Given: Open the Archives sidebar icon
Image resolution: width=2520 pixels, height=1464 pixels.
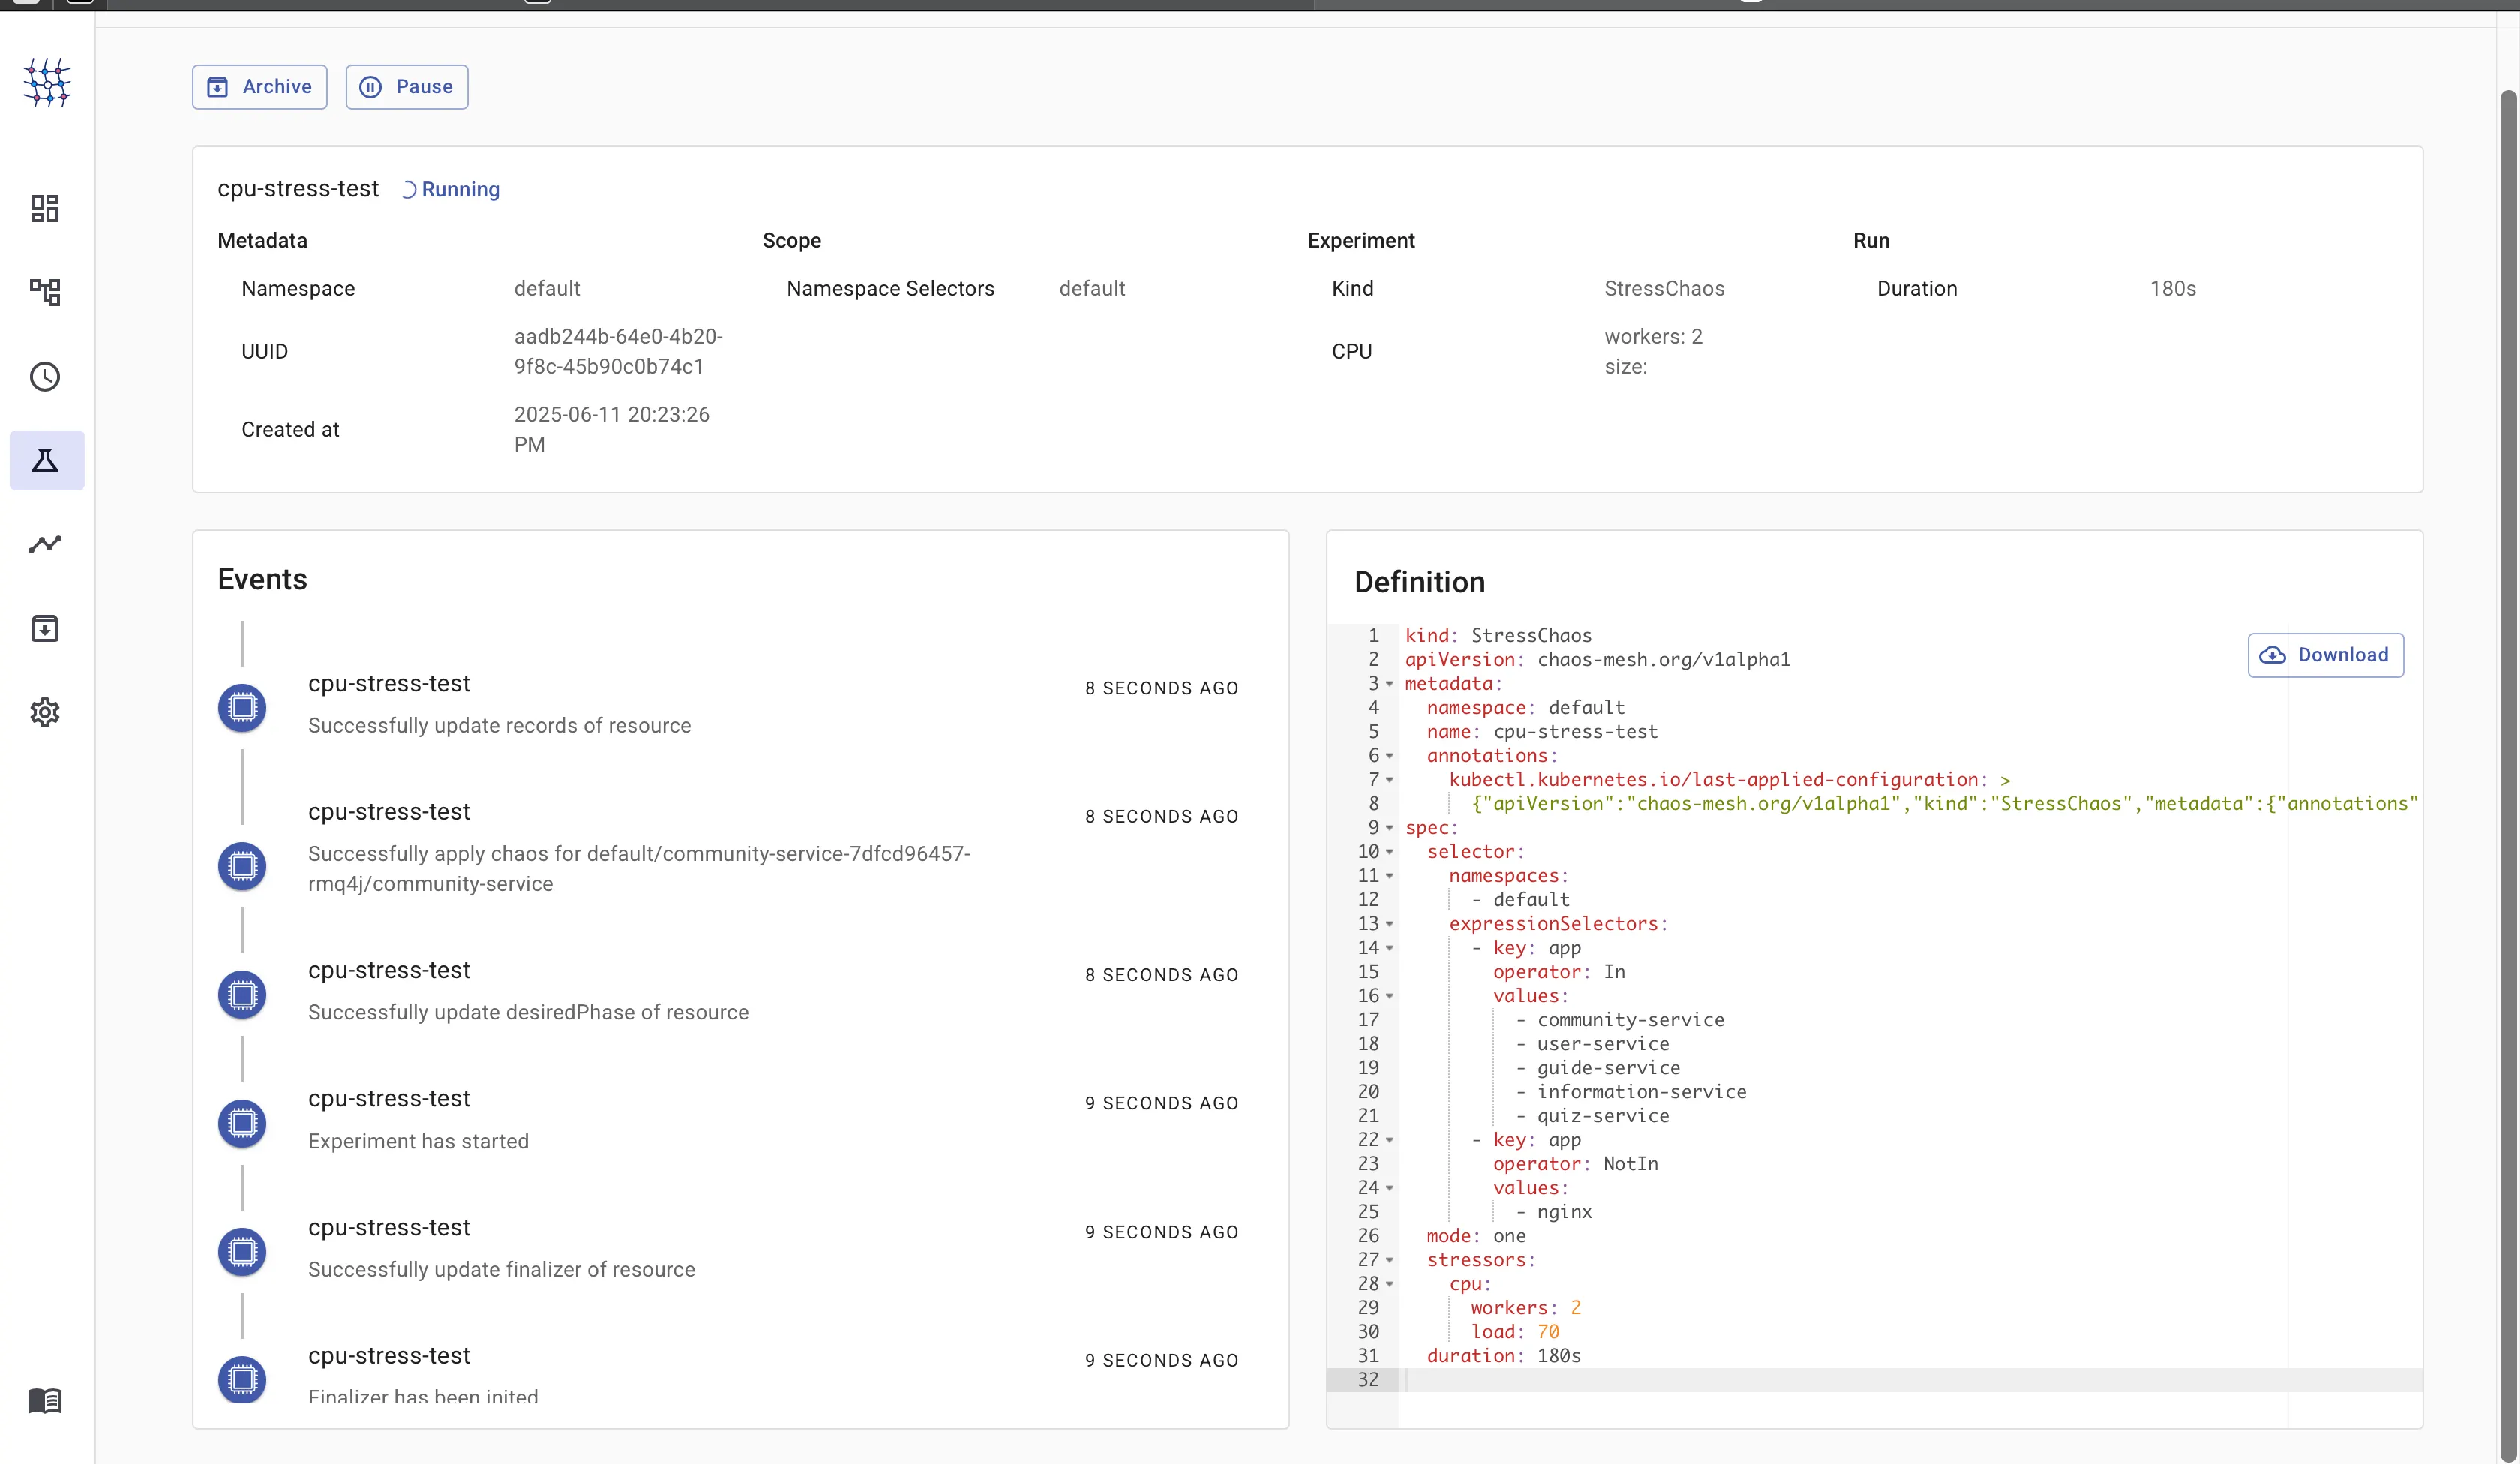Looking at the screenshot, I should click(45, 628).
